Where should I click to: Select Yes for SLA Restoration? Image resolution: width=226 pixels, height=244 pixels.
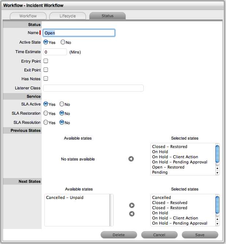pyautogui.click(x=46, y=113)
